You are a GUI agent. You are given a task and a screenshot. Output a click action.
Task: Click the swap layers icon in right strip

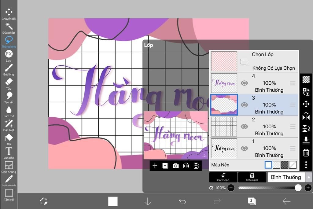306,92
